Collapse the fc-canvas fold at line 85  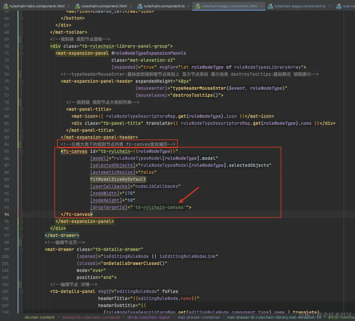(x=21, y=151)
